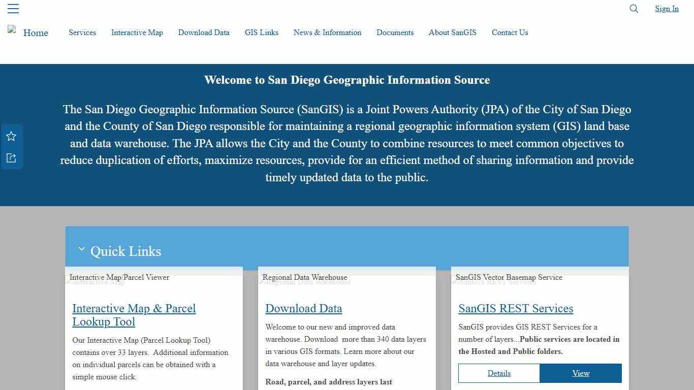
Task: Open the Services menu
Action: click(x=82, y=32)
